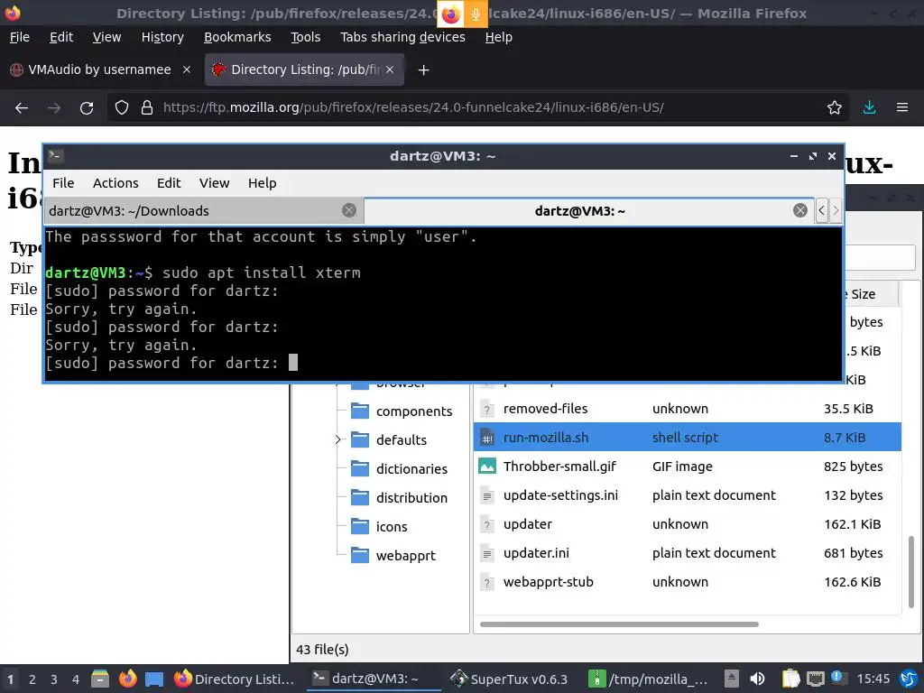Open Tools menu in Firefox

(305, 37)
